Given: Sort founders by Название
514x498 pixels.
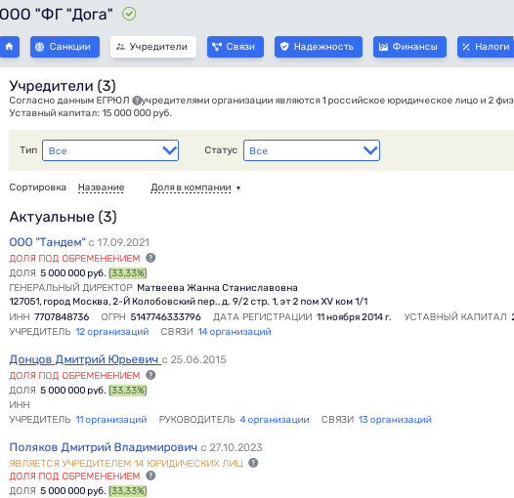Looking at the screenshot, I should tap(101, 187).
